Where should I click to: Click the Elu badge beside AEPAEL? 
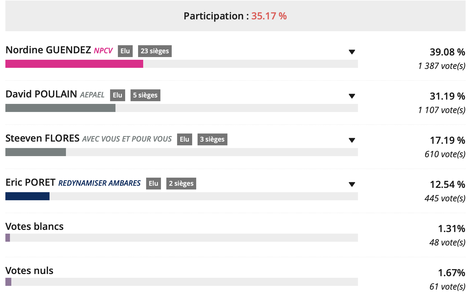pyautogui.click(x=118, y=95)
